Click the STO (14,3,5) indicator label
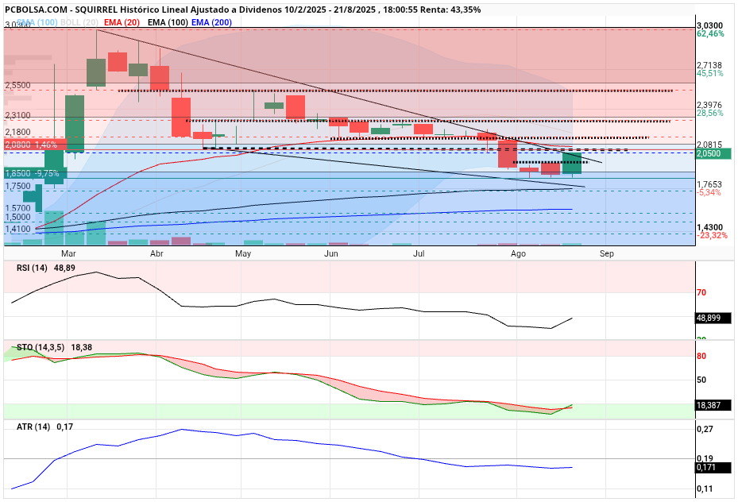738x502 pixels. click(41, 347)
